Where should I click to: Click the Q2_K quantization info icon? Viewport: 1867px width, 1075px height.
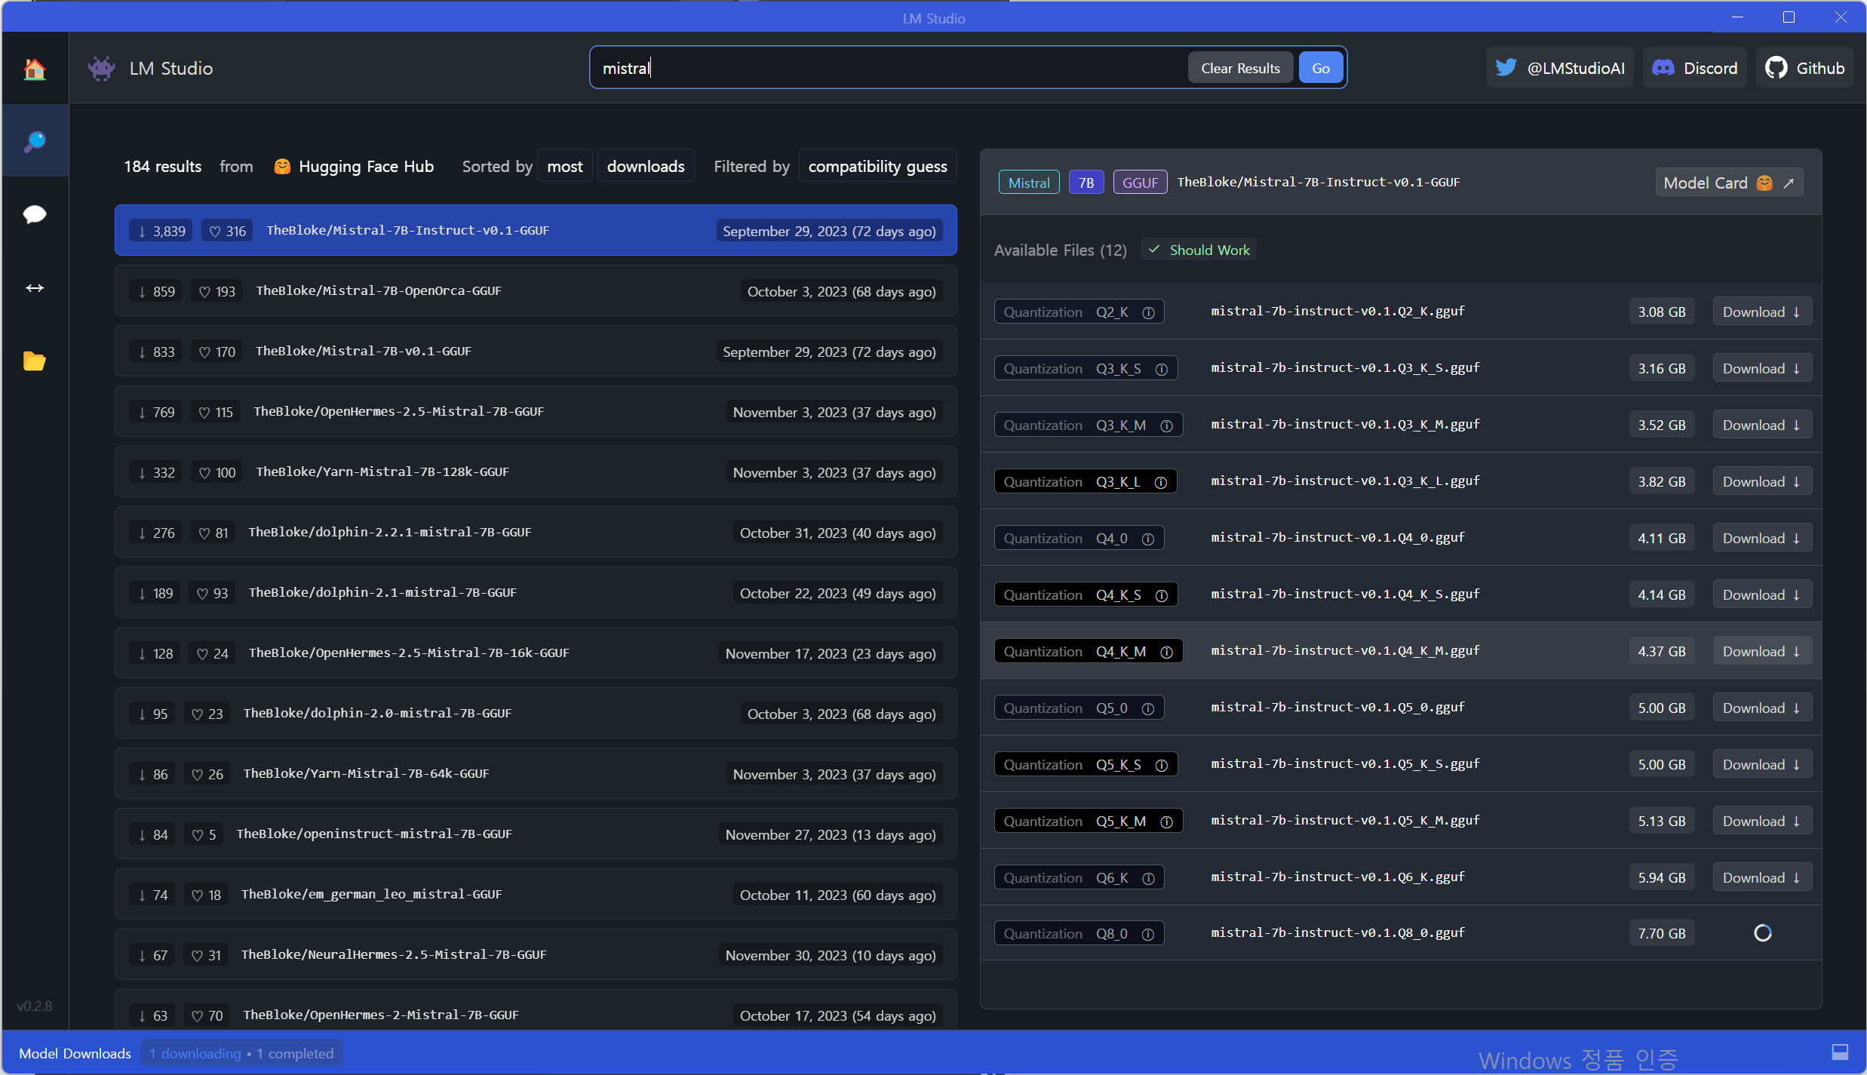click(x=1148, y=312)
